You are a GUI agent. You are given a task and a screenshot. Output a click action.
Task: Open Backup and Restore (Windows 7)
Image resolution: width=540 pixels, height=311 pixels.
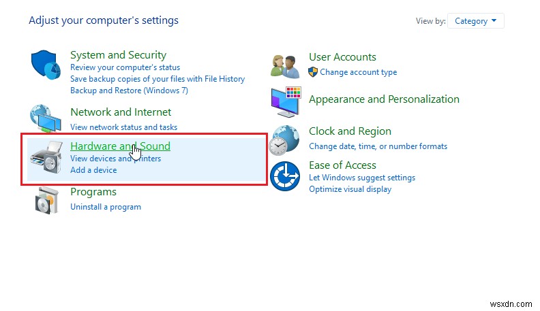(x=129, y=91)
